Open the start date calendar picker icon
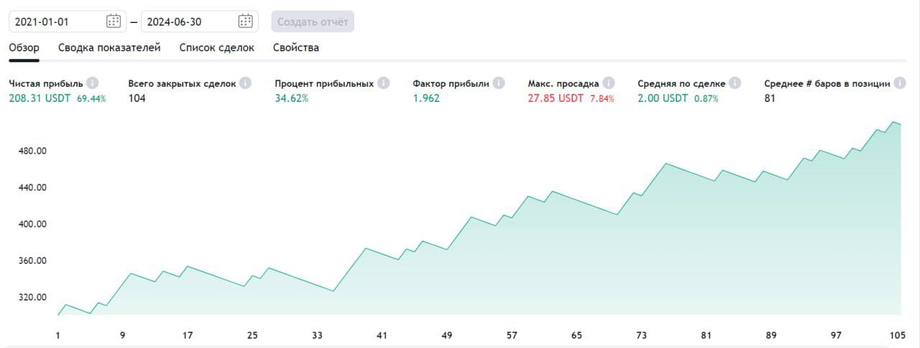 [x=114, y=22]
